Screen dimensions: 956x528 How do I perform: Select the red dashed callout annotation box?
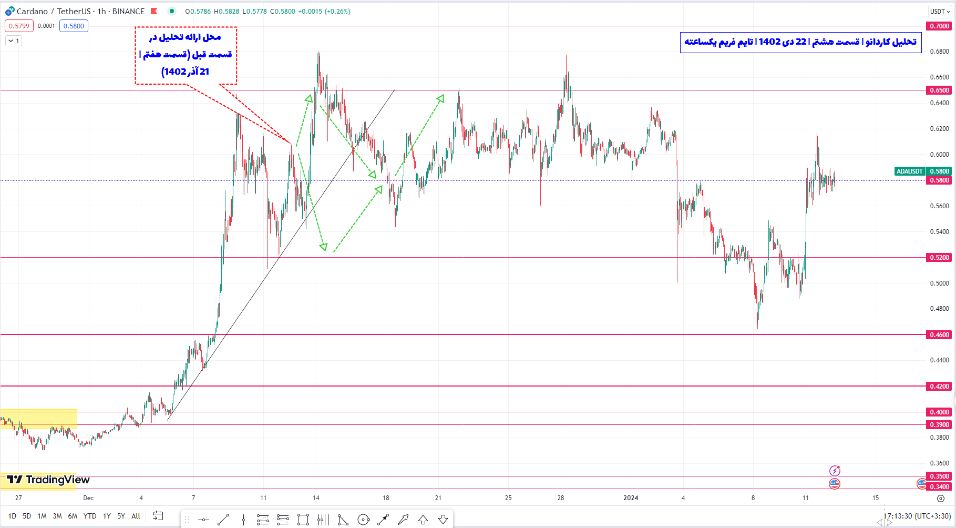(x=186, y=55)
